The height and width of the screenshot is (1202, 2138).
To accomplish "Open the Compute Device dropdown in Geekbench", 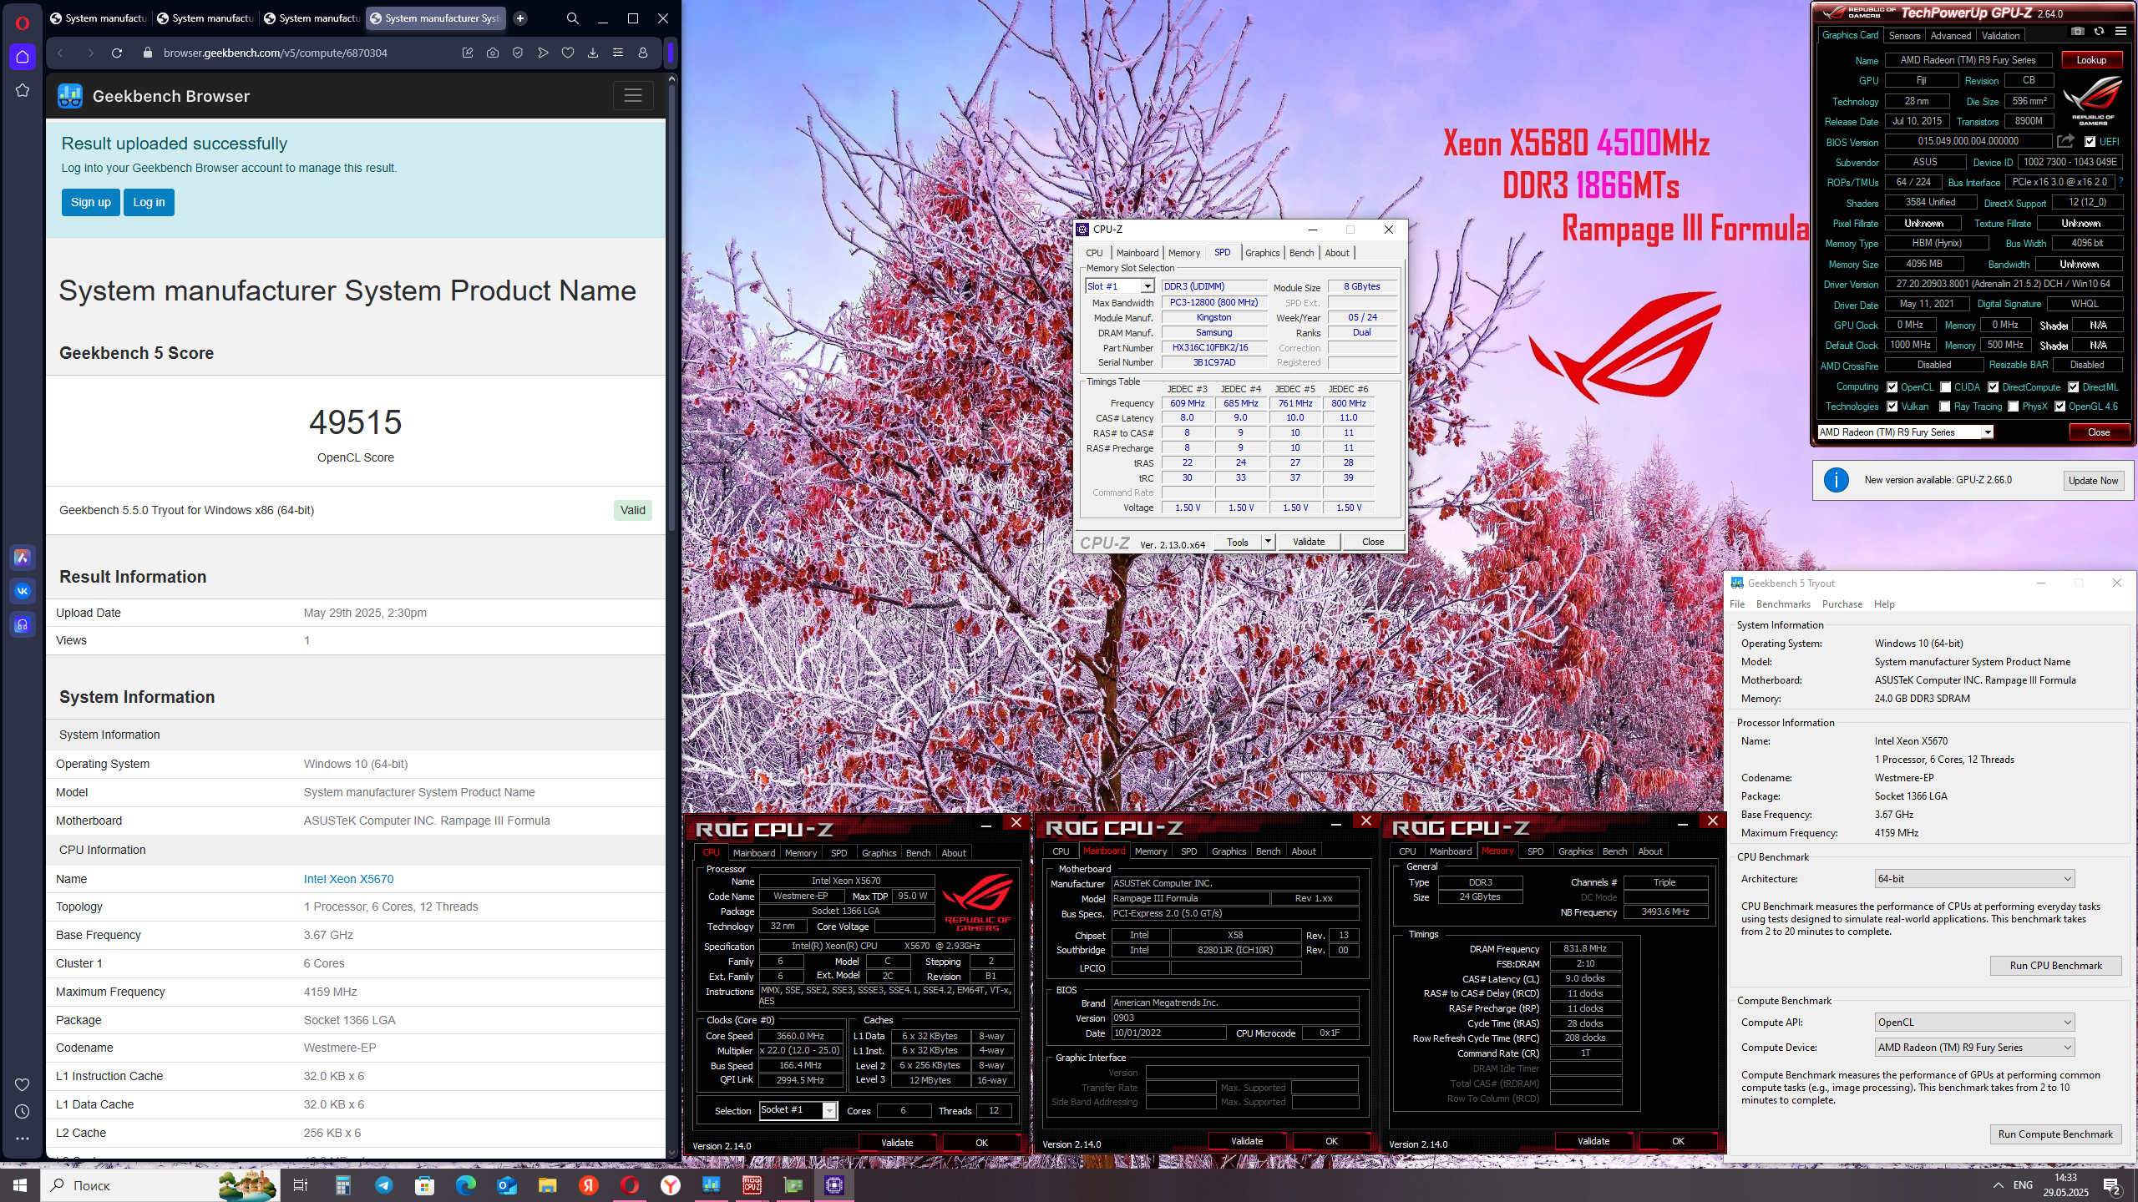I will point(1974,1048).
